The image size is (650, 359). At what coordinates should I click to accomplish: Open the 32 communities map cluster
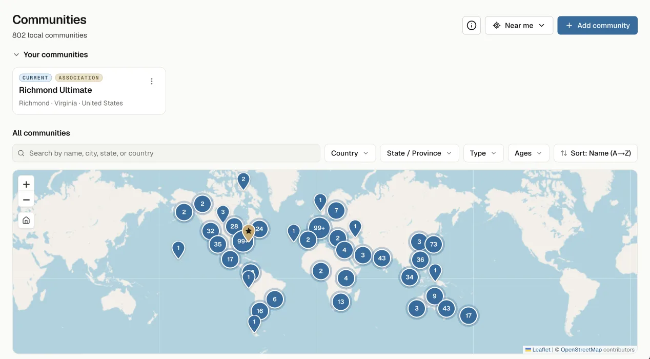(211, 231)
